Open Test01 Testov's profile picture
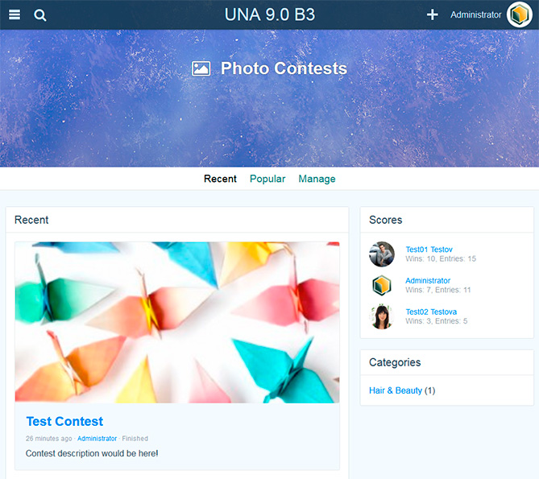This screenshot has width=539, height=479. click(x=382, y=254)
